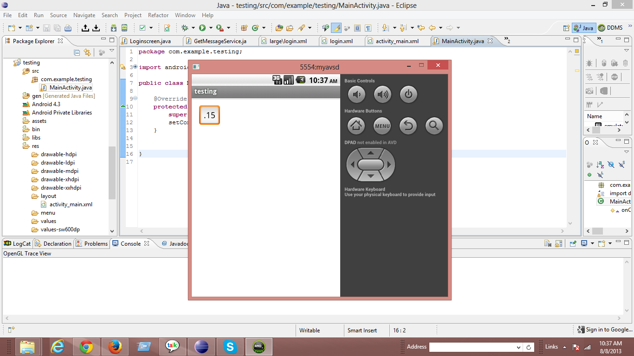Click Open Perspective icon

(x=566, y=28)
